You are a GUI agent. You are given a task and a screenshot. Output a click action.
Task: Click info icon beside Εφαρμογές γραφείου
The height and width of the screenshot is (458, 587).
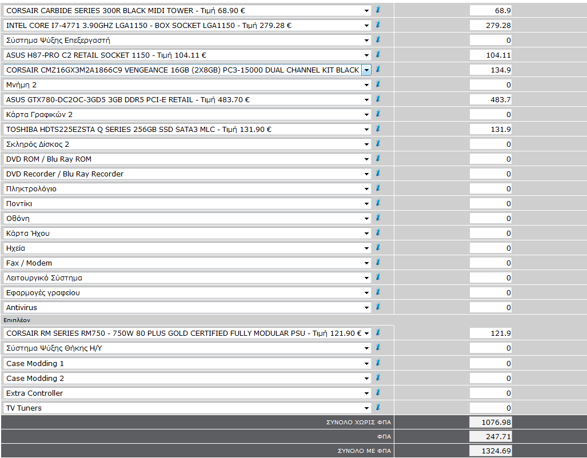[378, 292]
